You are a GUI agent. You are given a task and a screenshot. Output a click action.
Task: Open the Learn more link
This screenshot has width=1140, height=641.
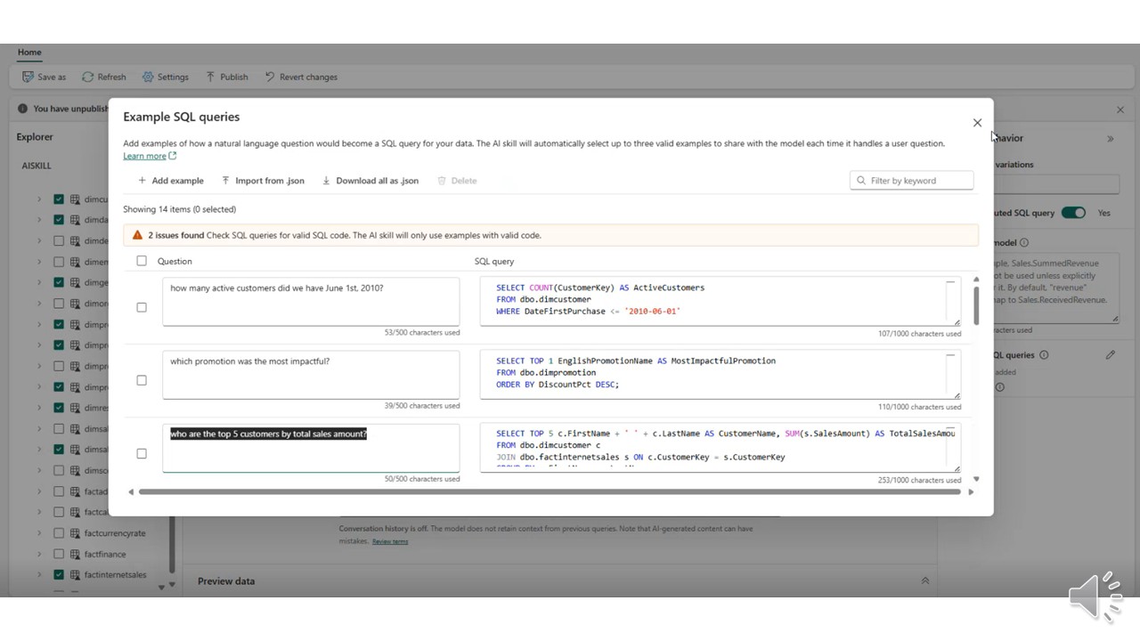pyautogui.click(x=150, y=156)
